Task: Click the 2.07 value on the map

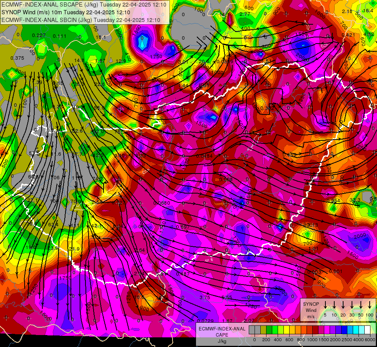Action: [x=249, y=321]
